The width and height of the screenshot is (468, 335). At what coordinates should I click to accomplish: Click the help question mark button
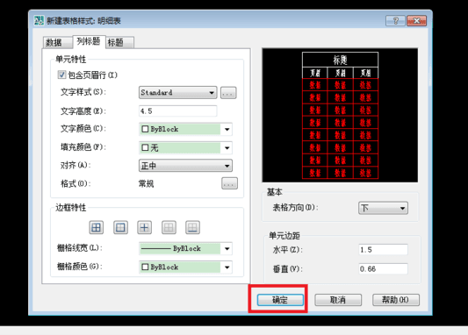(395, 20)
